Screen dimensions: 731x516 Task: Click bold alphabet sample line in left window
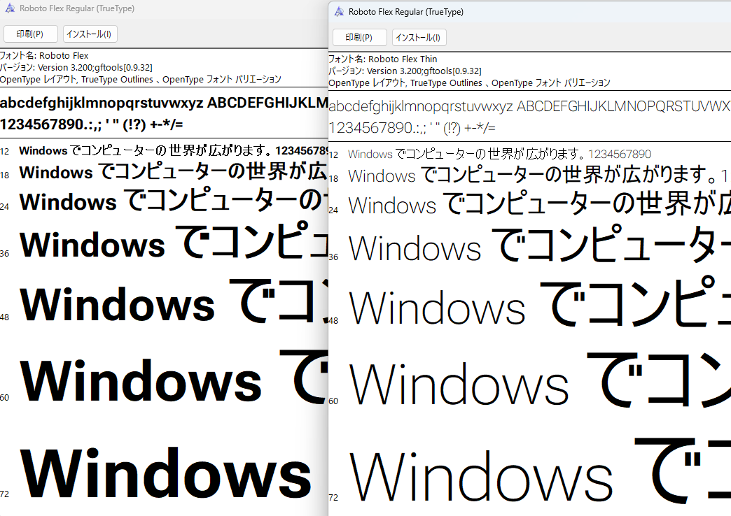164,103
